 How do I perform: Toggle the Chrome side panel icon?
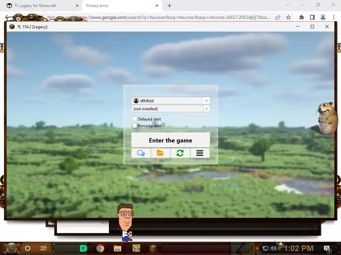[312, 17]
